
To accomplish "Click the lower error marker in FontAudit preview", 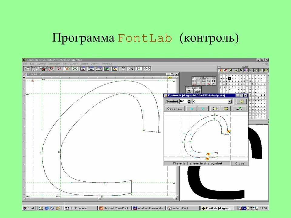I will point(207,159).
